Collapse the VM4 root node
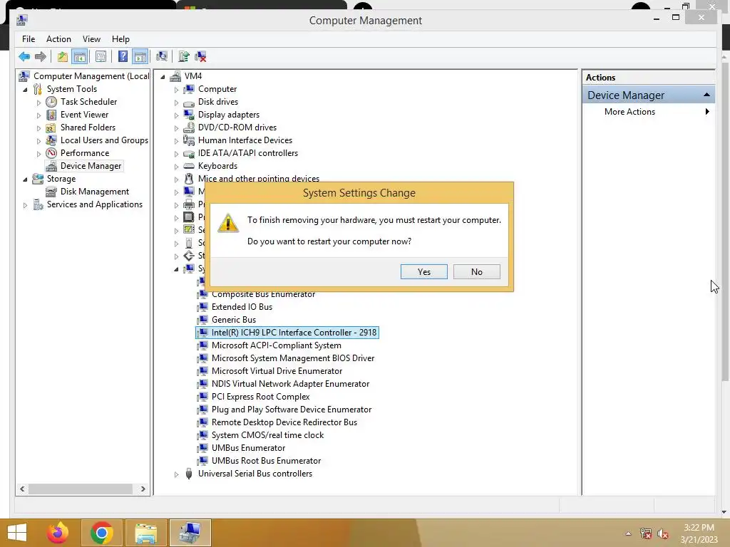The image size is (730, 547). coord(163,77)
